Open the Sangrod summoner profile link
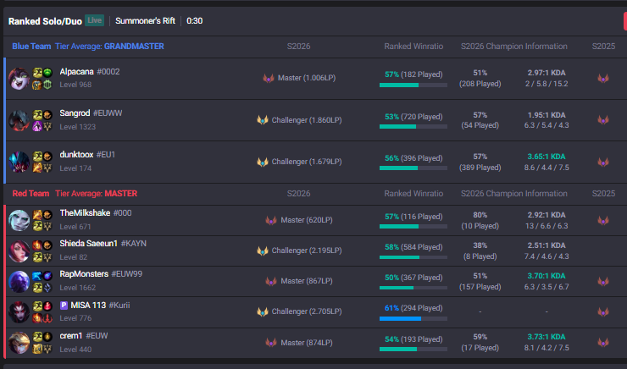 [x=75, y=113]
